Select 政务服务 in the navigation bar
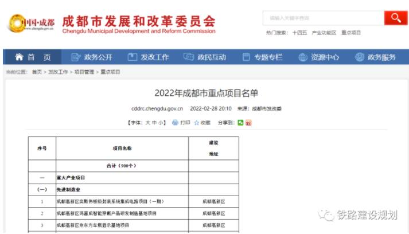The height and width of the screenshot is (234, 409). tap(376, 57)
